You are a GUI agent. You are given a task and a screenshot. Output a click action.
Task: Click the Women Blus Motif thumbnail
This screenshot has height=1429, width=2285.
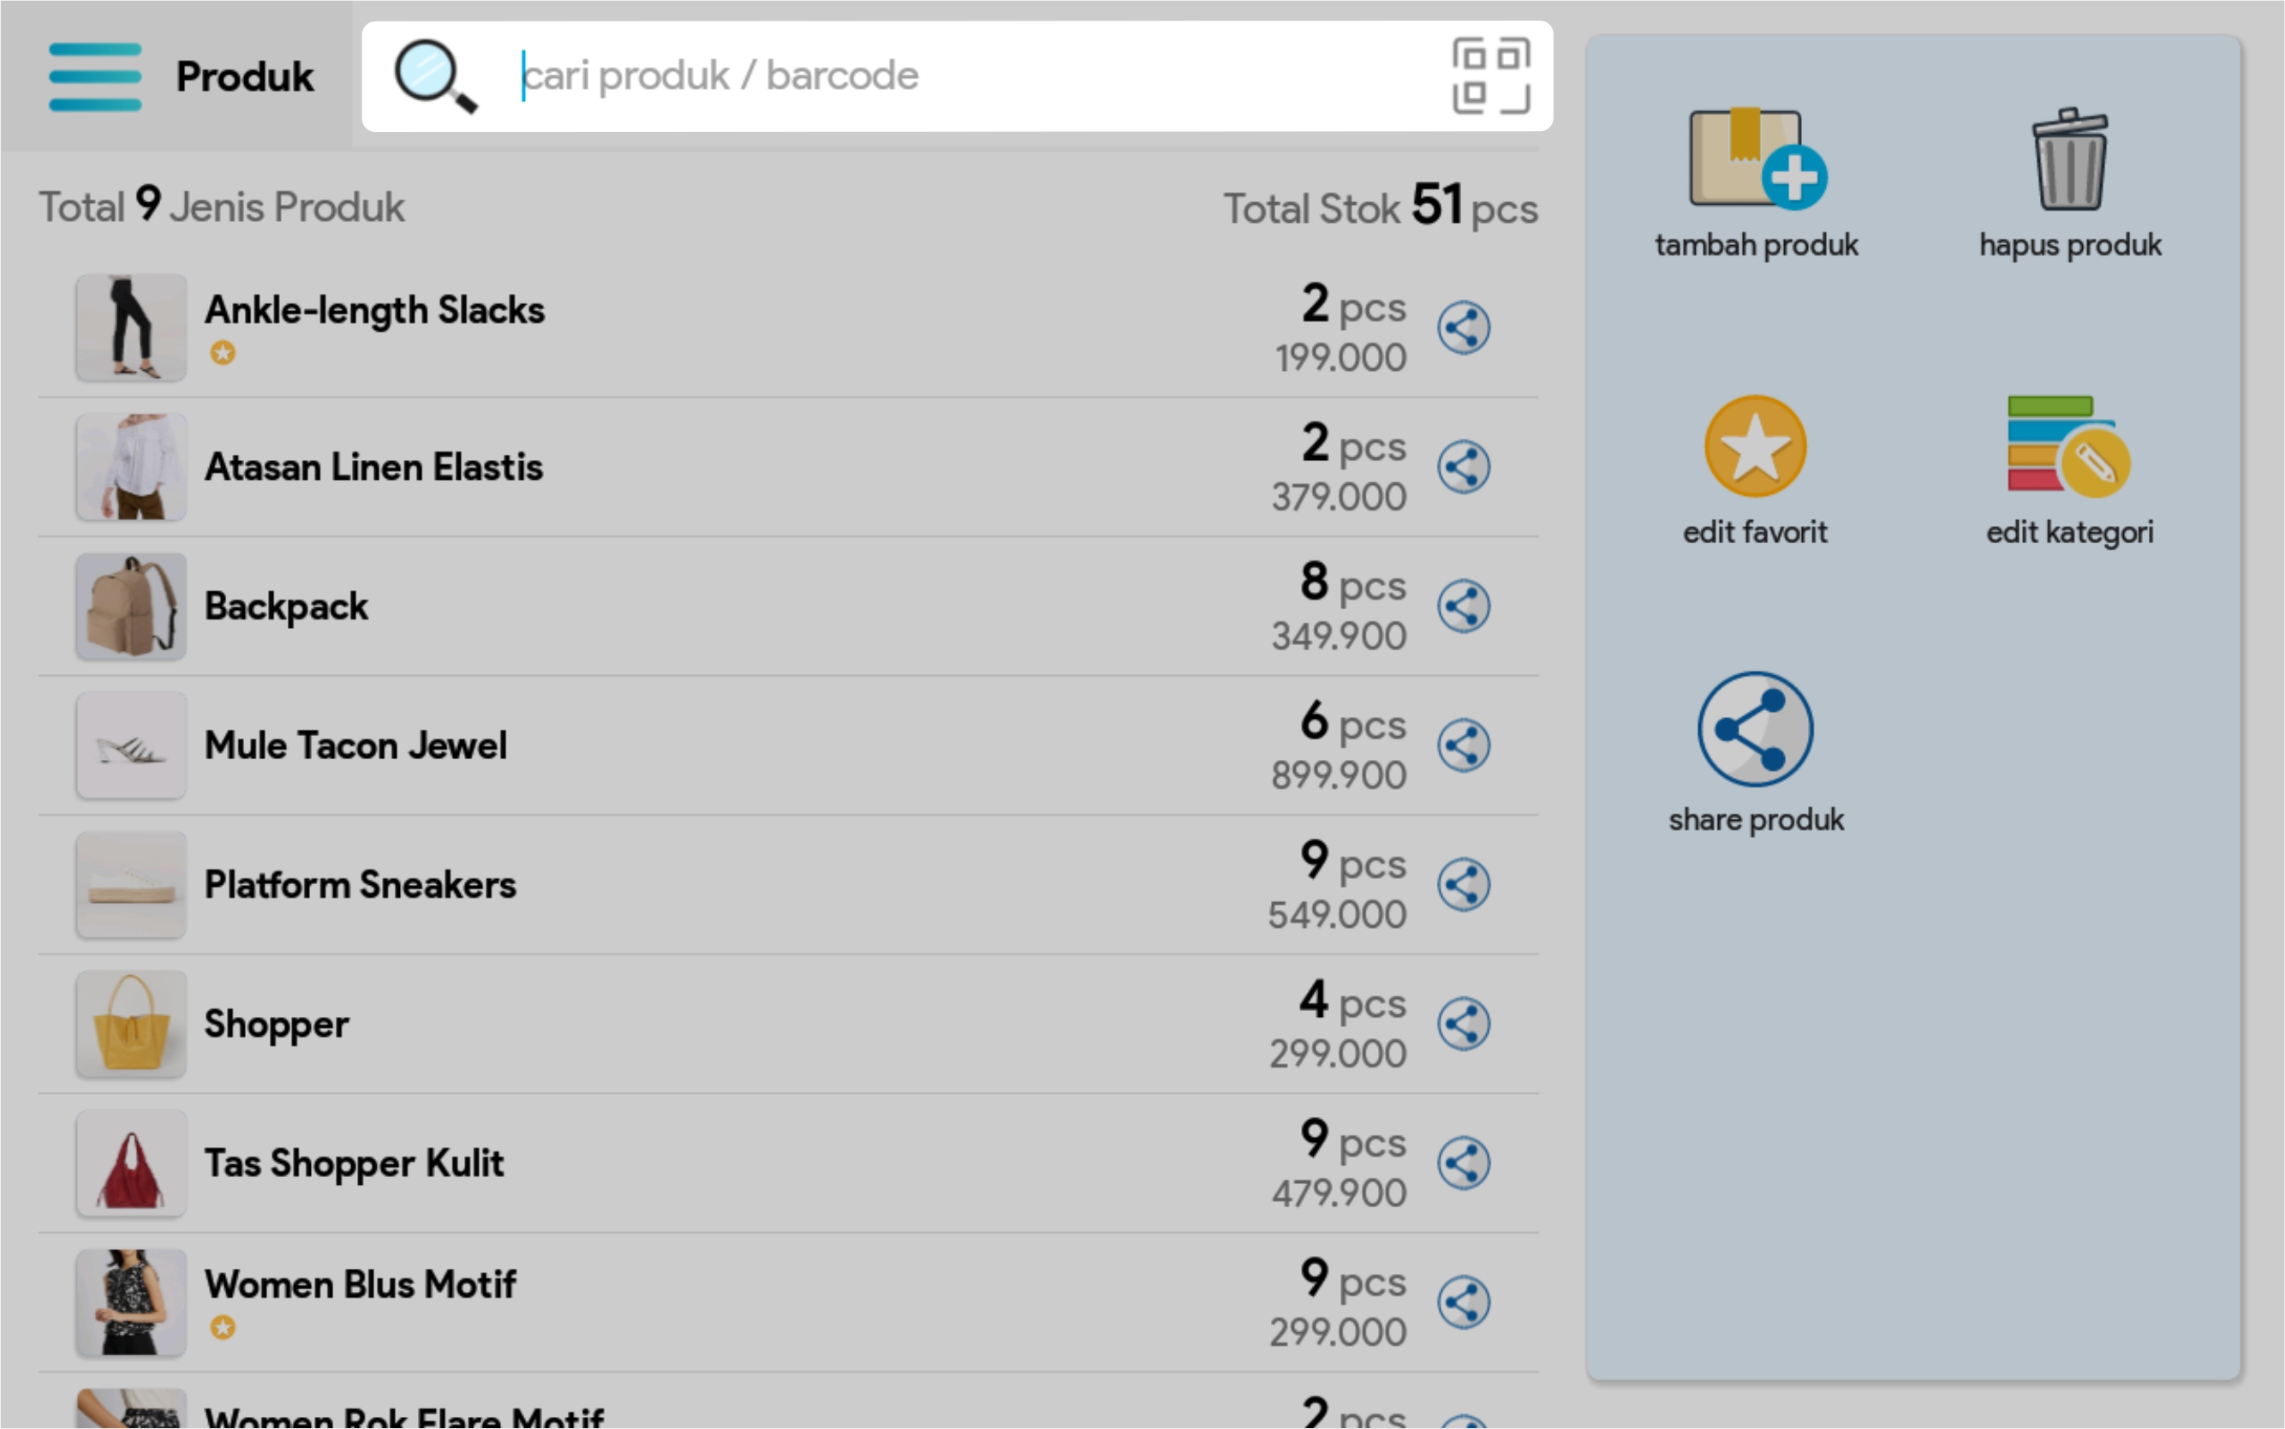point(131,1302)
